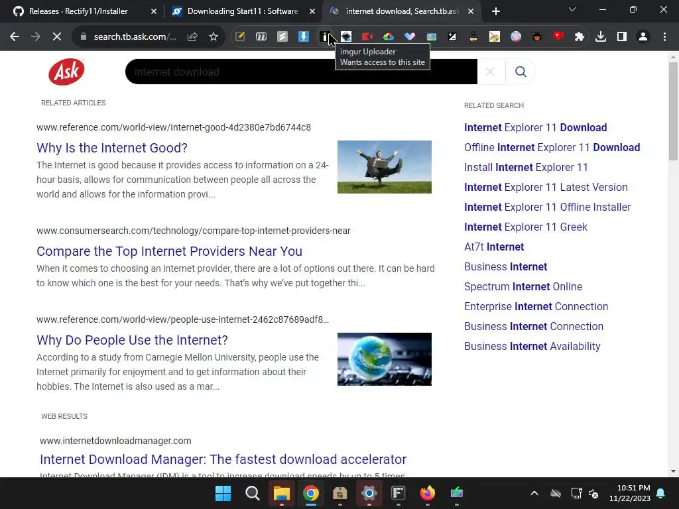Viewport: 679px width, 509px height.
Task: Click the blue heart extension icon
Action: pyautogui.click(x=410, y=37)
